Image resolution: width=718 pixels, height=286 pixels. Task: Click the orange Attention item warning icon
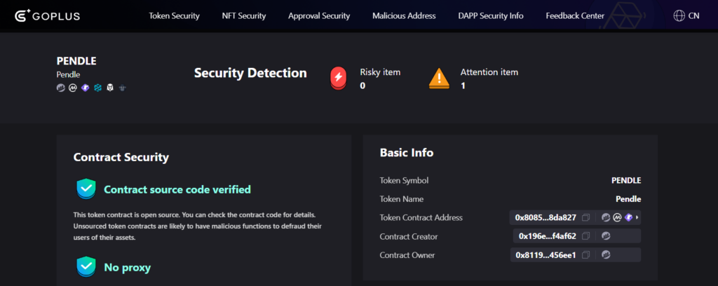pos(439,79)
